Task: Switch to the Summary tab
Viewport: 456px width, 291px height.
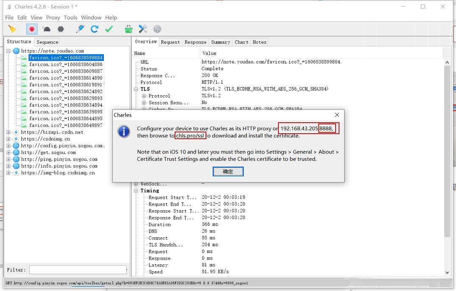Action: point(220,42)
